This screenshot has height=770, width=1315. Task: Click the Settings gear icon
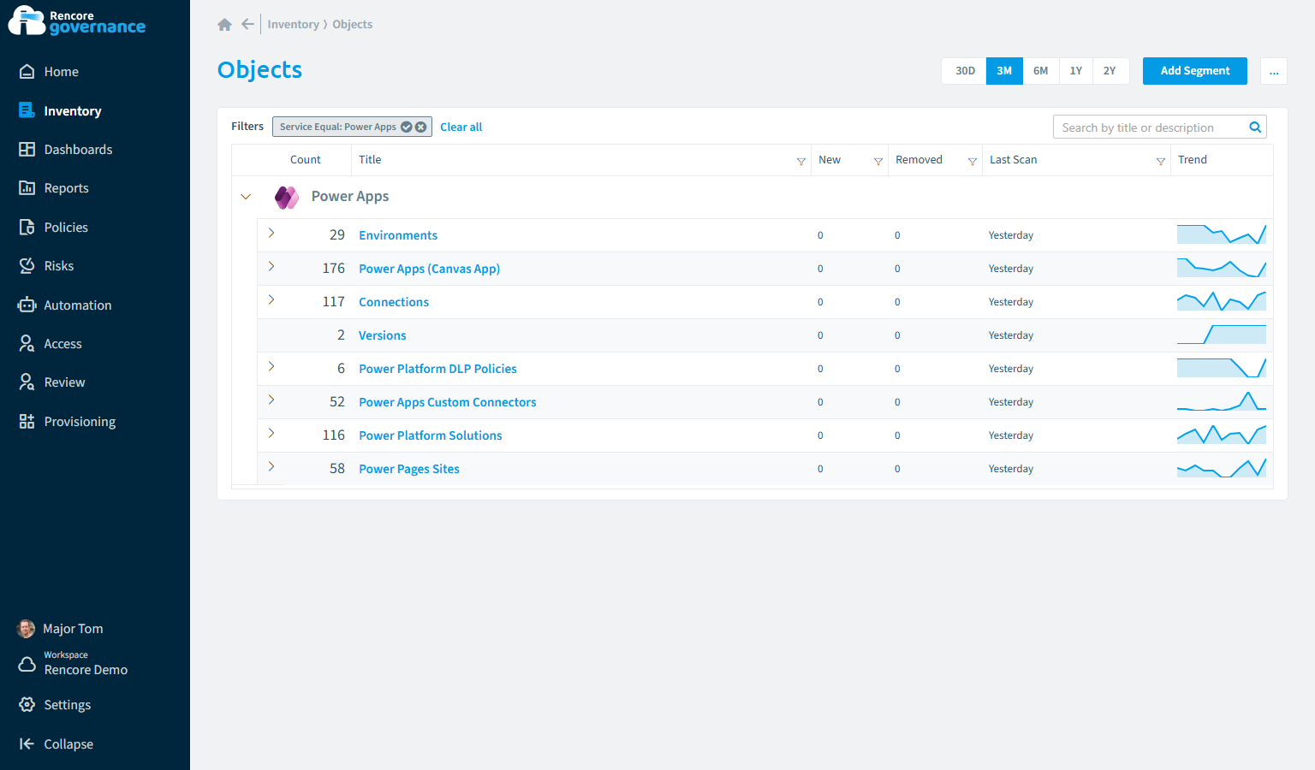point(27,704)
